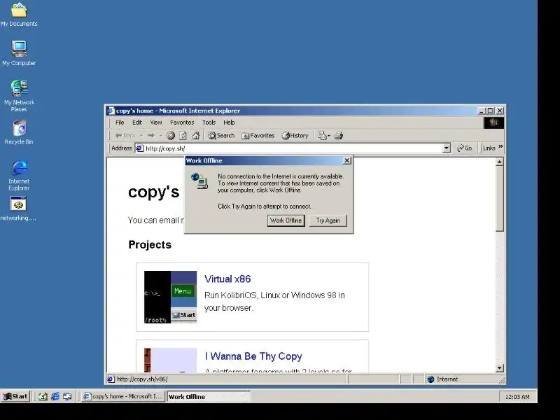Image resolution: width=560 pixels, height=420 pixels.
Task: Click the Forward arrow toolbar button
Action: click(x=151, y=136)
